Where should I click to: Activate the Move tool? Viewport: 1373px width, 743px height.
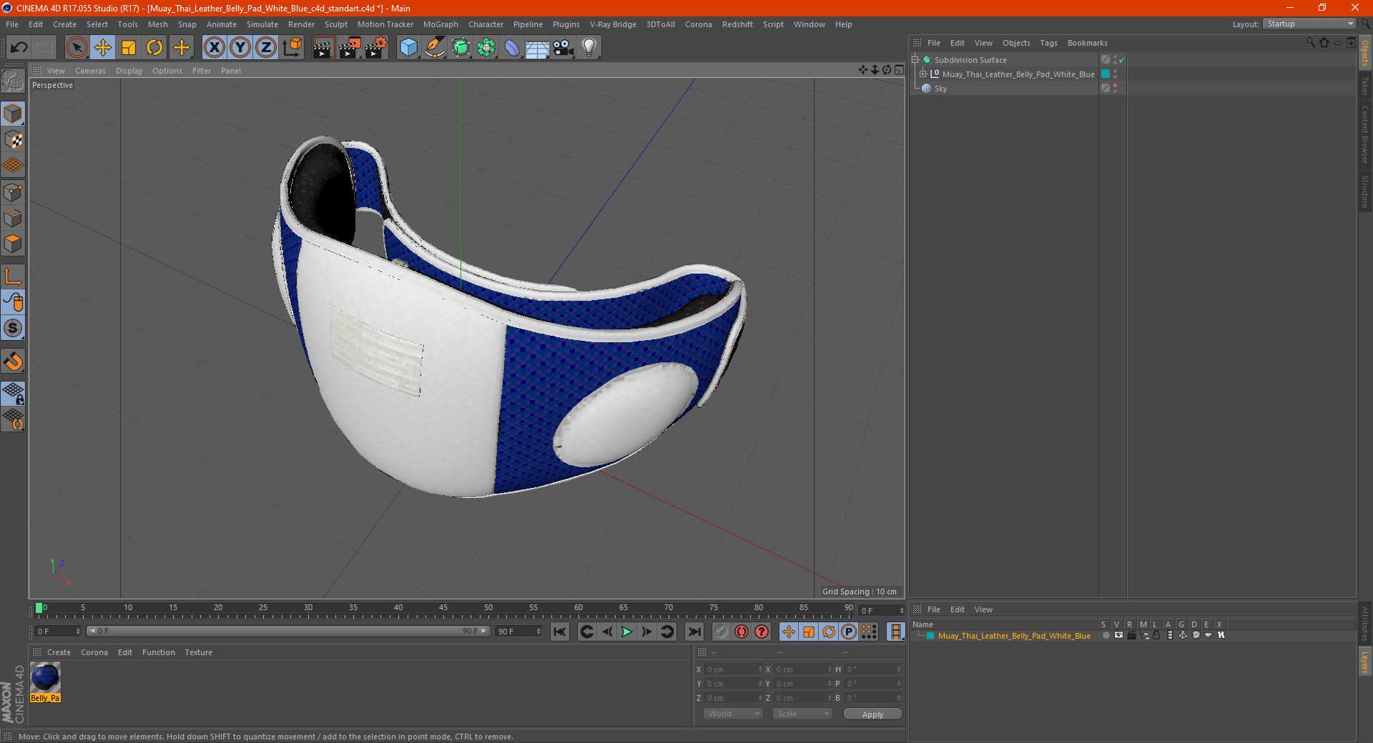(x=103, y=48)
